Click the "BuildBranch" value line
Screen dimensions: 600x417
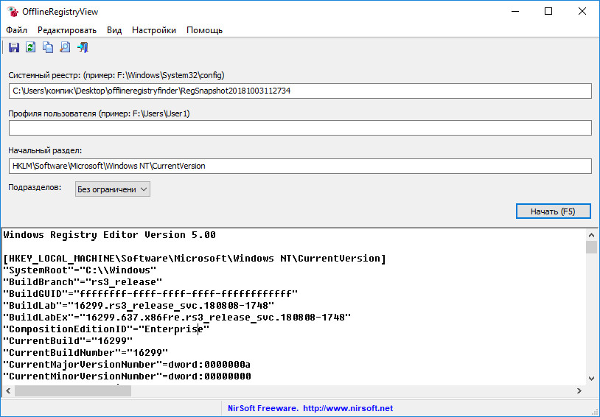point(83,282)
